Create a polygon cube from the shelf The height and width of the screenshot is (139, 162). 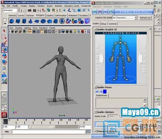(18, 21)
